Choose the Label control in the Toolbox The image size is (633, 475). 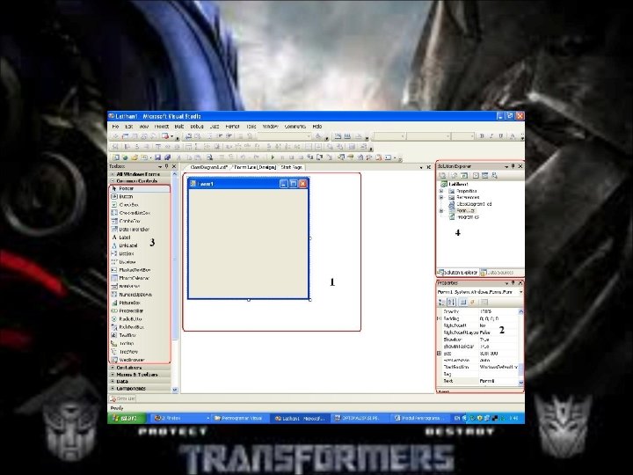click(140, 237)
